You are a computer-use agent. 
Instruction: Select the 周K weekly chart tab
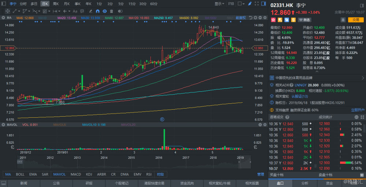(x=56, y=4)
